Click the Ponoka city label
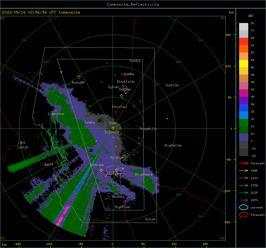 [x=135, y=61]
